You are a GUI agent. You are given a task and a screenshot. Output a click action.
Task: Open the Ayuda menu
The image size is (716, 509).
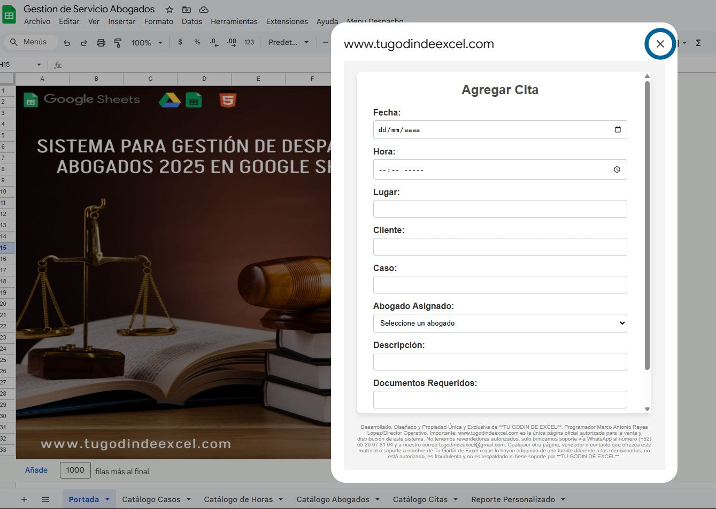coord(327,21)
